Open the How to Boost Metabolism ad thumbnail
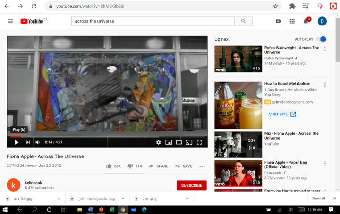The height and width of the screenshot is (214, 340). point(238,105)
